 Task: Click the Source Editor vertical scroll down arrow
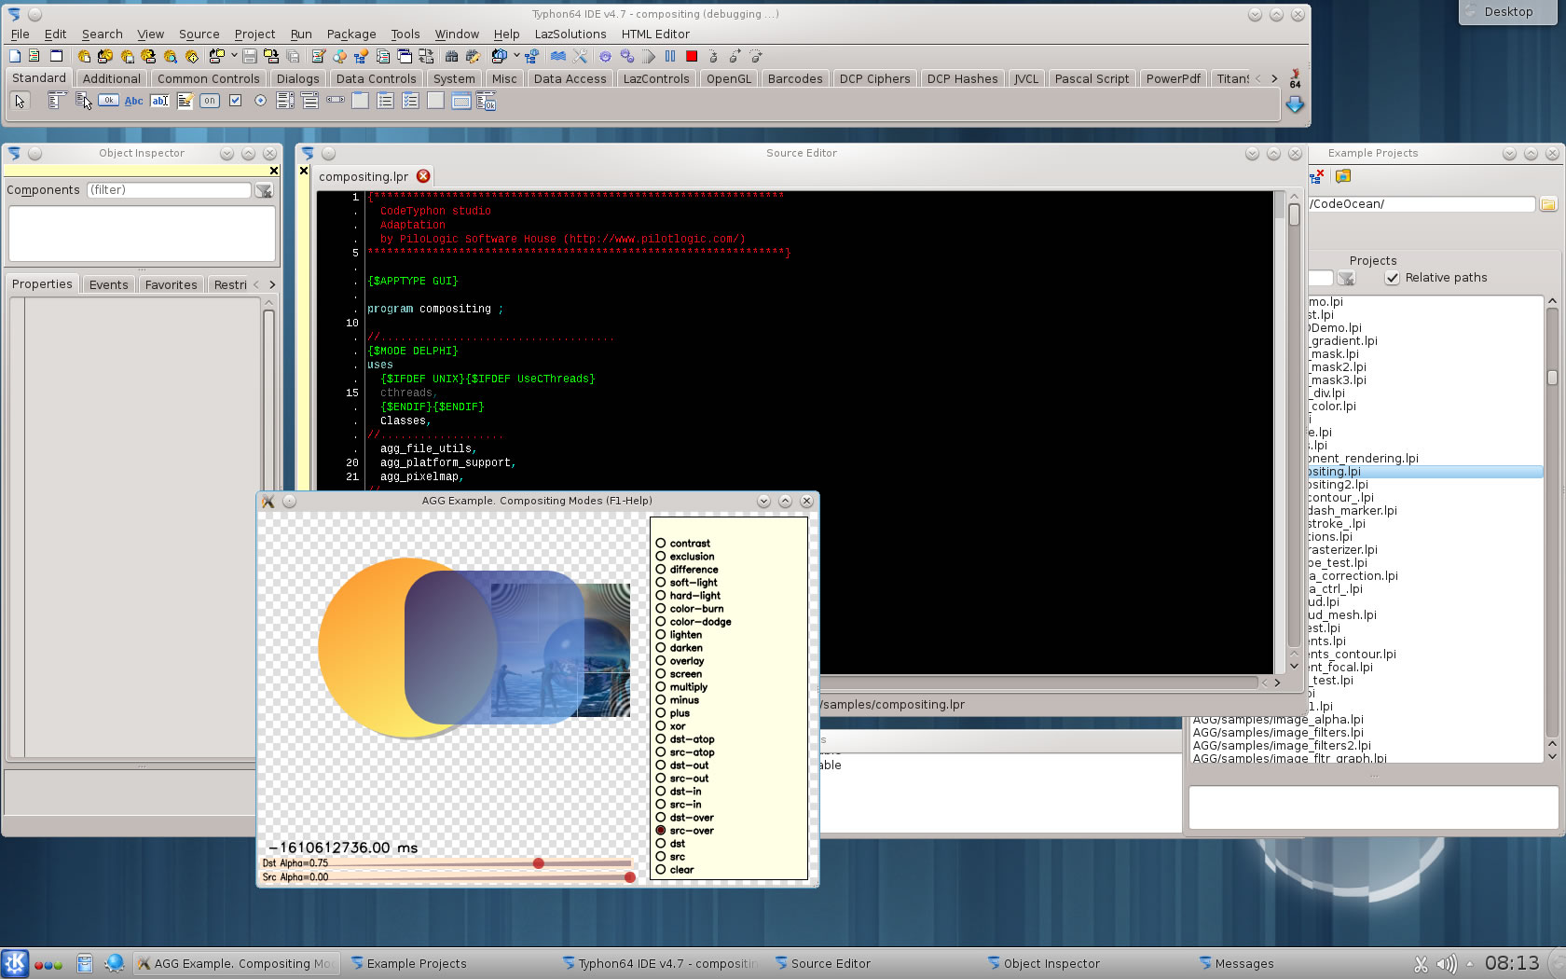[x=1294, y=666]
